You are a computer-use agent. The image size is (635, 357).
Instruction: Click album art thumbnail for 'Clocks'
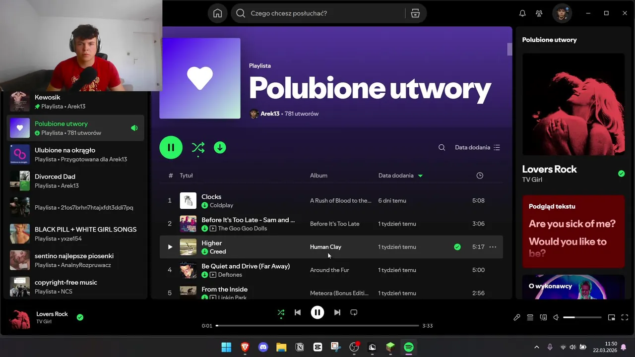(x=188, y=200)
